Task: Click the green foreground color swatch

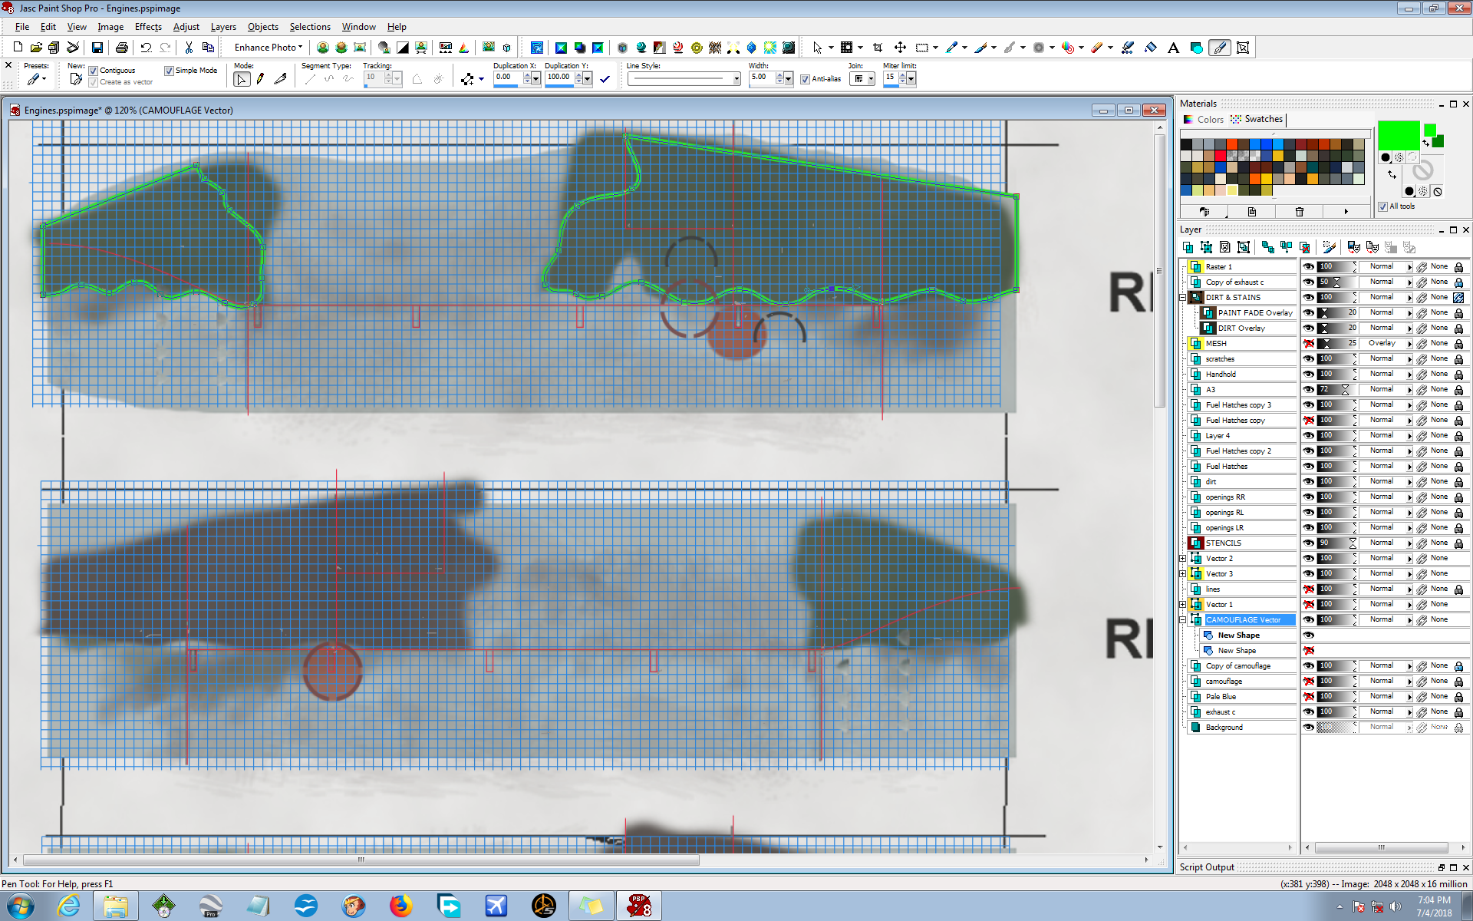Action: [1398, 135]
